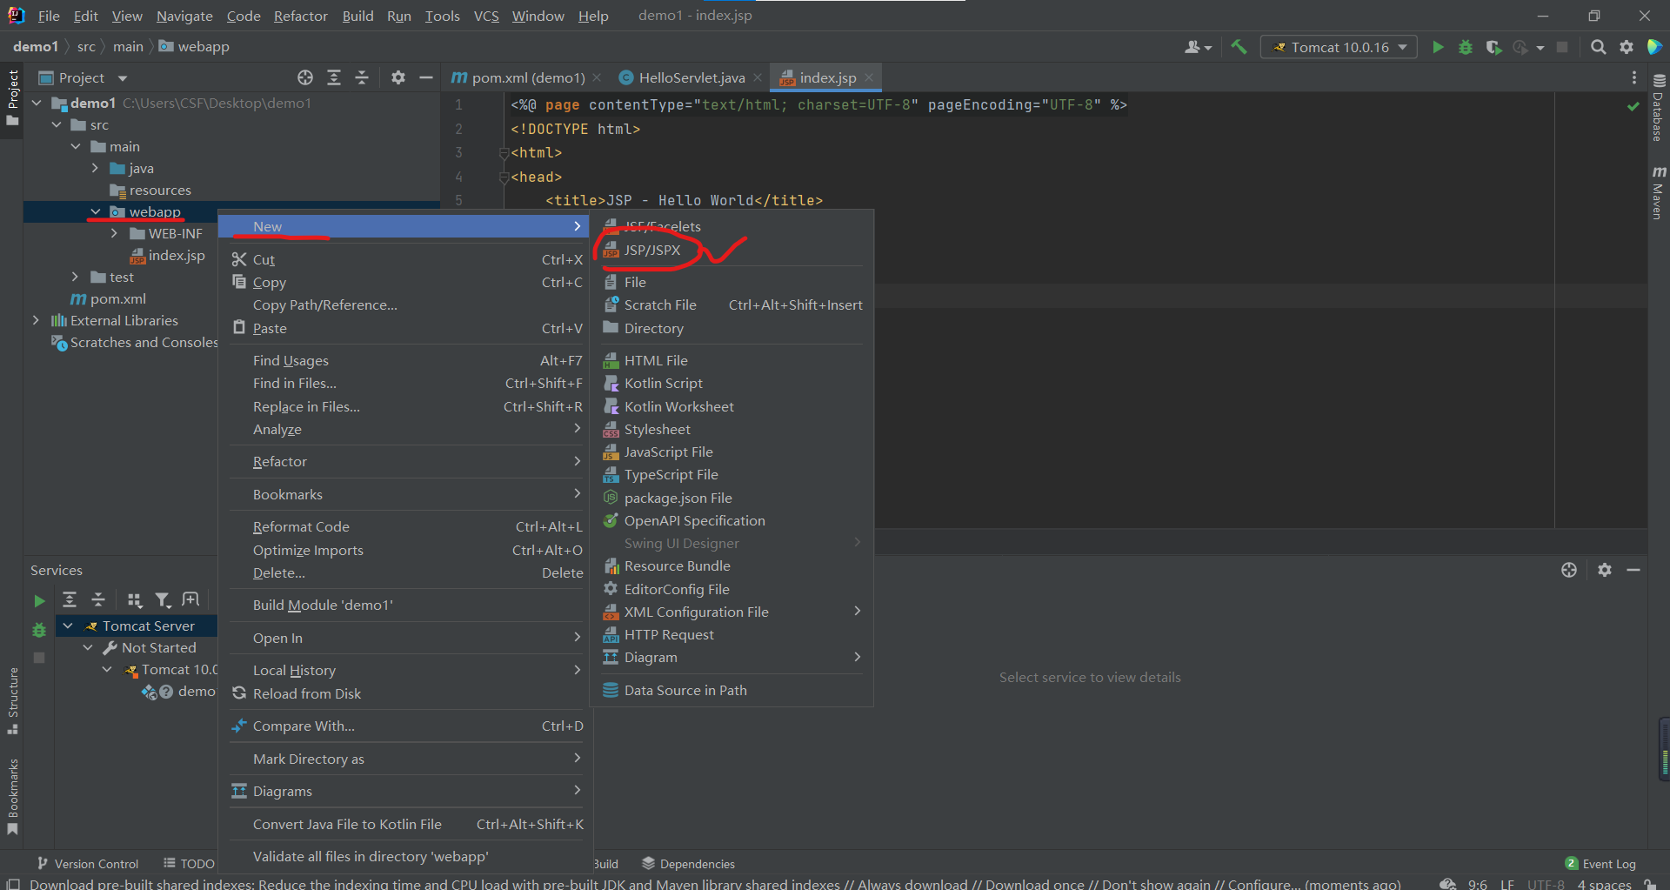The height and width of the screenshot is (890, 1670).
Task: Click UTF-8 file encoding in status bar
Action: (x=1546, y=883)
